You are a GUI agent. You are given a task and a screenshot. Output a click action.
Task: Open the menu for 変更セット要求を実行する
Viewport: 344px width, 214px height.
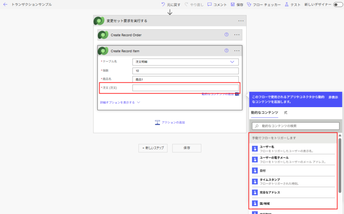tap(241, 21)
